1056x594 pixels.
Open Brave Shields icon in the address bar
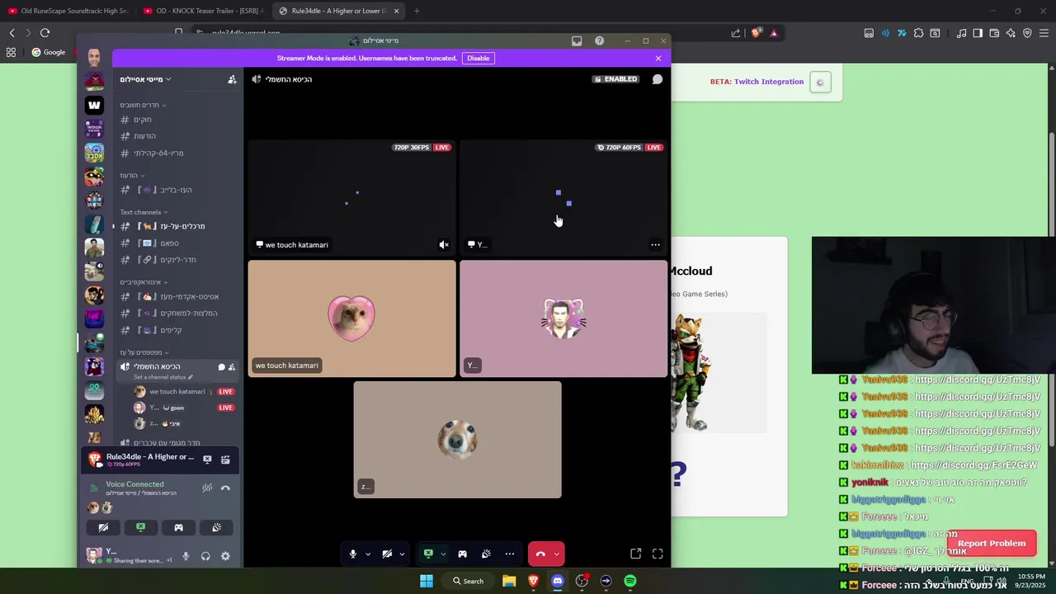756,33
